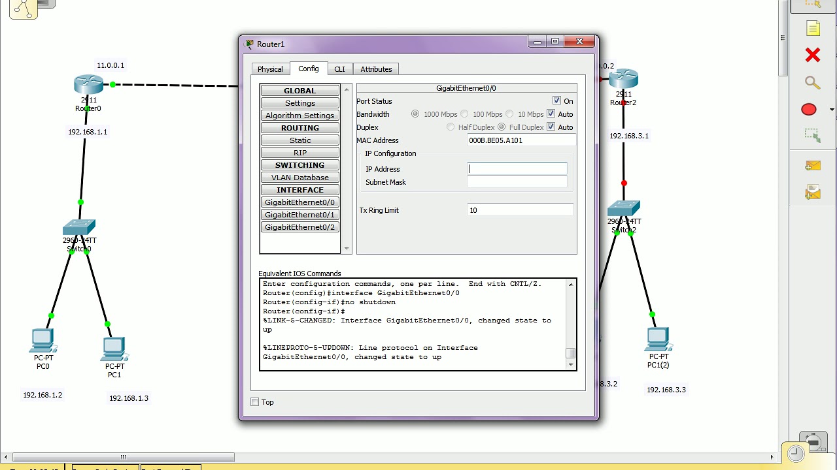This screenshot has height=470, width=837.
Task: Click the PC1(2) computer icon
Action: (658, 339)
